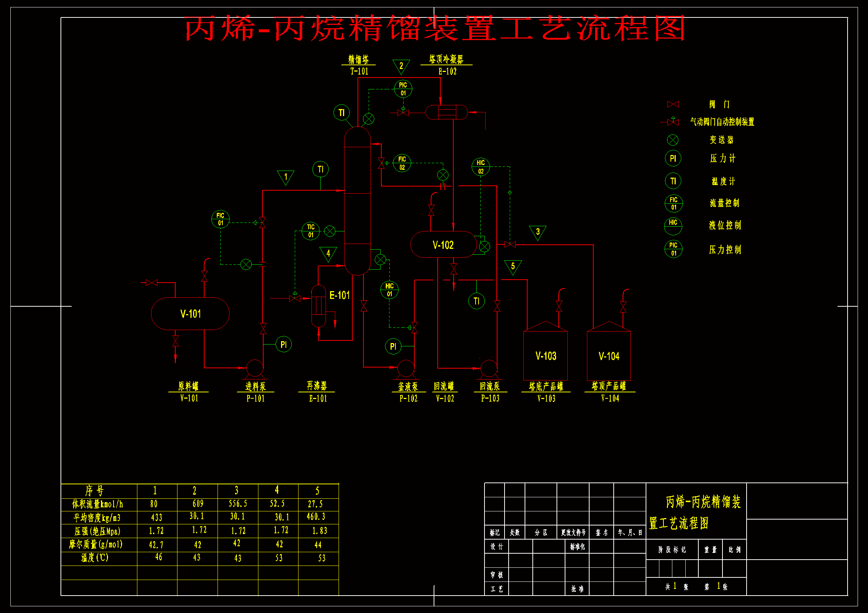Click the P-103 reflux pump symbol
868x613 pixels.
[489, 369]
